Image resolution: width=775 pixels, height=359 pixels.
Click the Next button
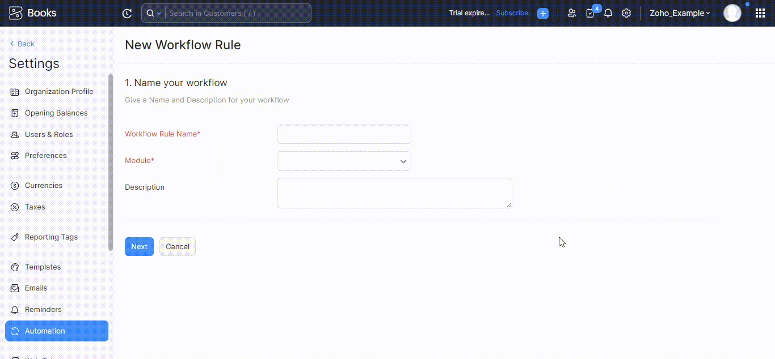point(139,246)
